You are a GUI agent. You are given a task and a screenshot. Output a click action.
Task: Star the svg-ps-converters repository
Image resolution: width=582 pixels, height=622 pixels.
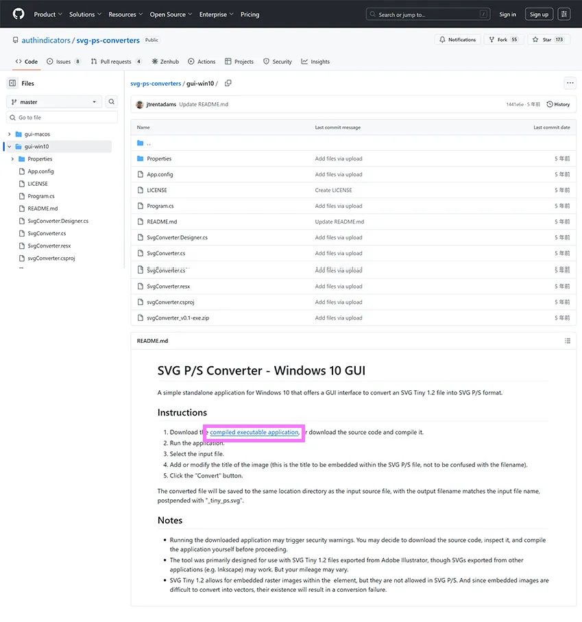(x=548, y=40)
